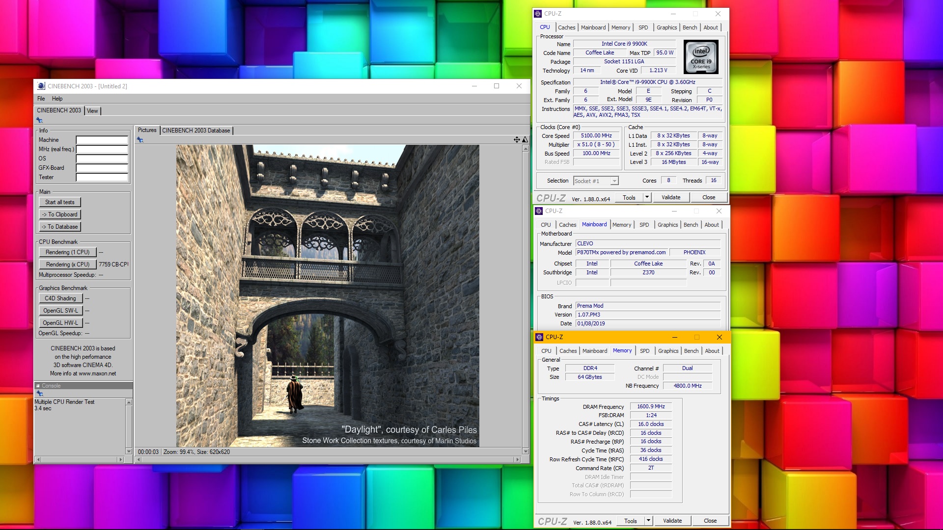Click the Tester input field
This screenshot has width=943, height=530.
click(x=102, y=177)
